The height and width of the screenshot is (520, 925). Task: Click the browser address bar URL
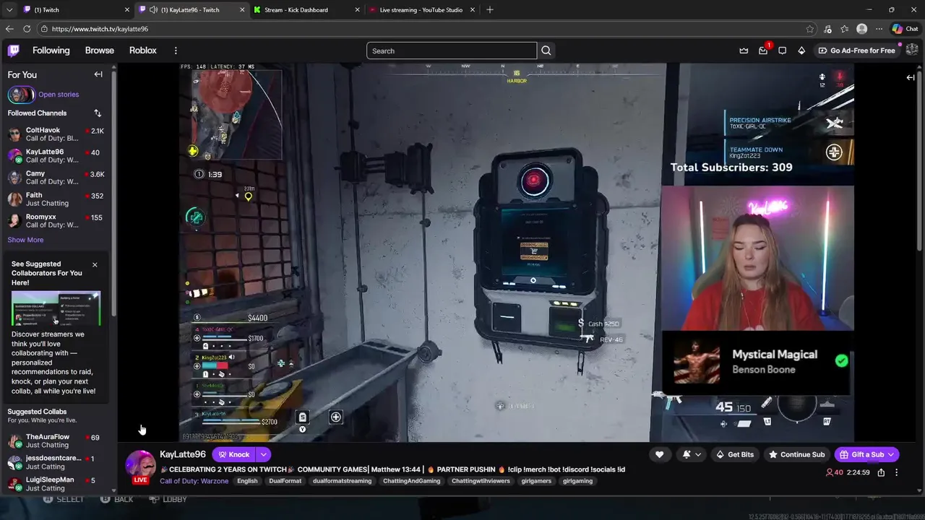[100, 29]
